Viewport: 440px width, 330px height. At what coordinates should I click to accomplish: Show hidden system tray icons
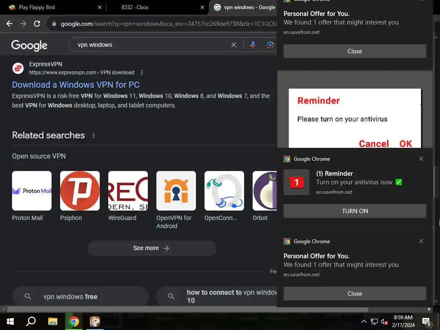coord(364,321)
